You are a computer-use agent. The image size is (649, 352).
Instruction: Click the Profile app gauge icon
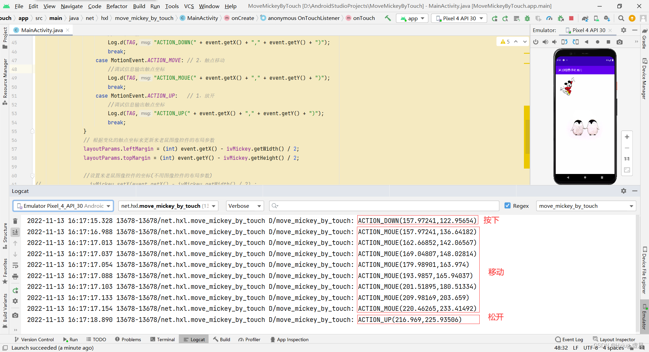(x=549, y=18)
